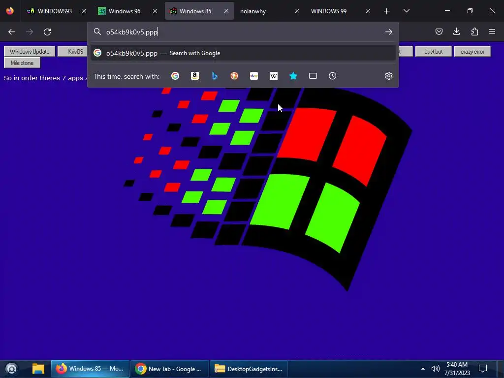The width and height of the screenshot is (504, 378).
Task: Click the Mile stone button
Action: [22, 63]
